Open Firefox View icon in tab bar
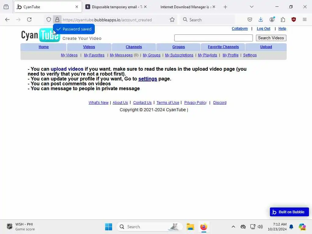Screen dimensions: 312x234 pyautogui.click(x=6, y=7)
